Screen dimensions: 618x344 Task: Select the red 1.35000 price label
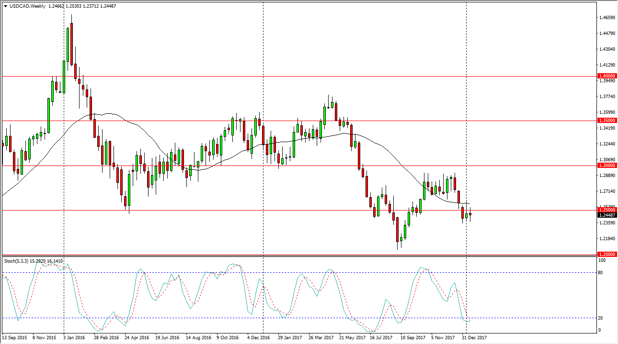[x=607, y=121]
